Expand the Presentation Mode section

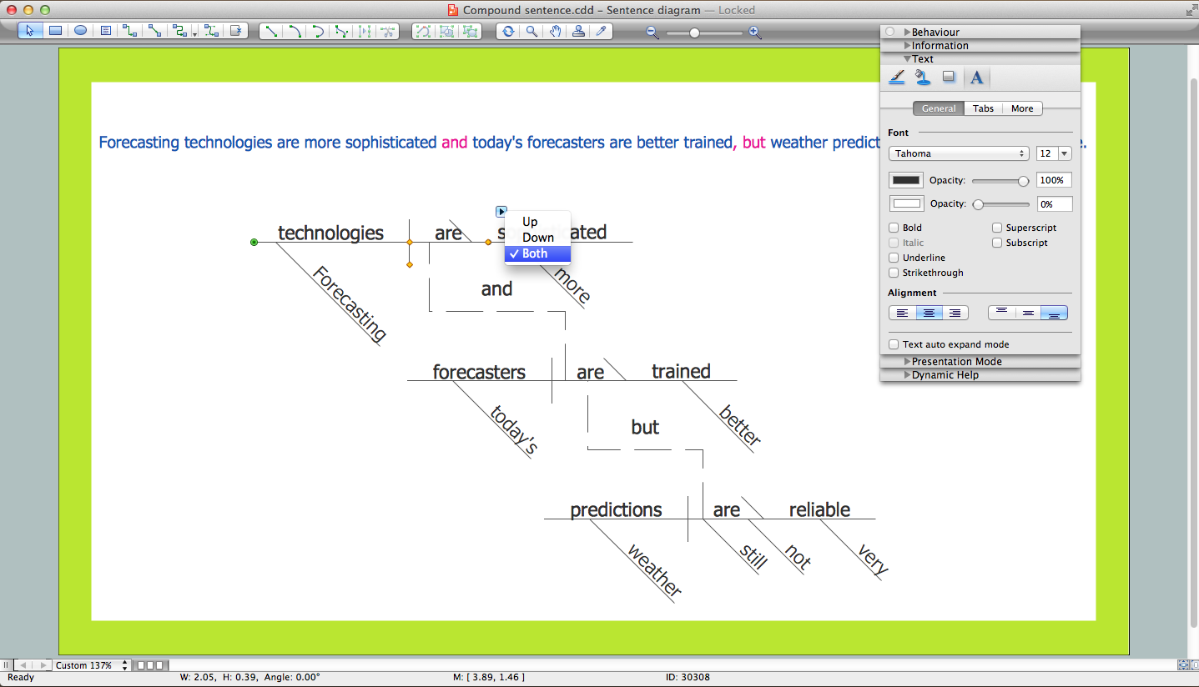pyautogui.click(x=955, y=361)
